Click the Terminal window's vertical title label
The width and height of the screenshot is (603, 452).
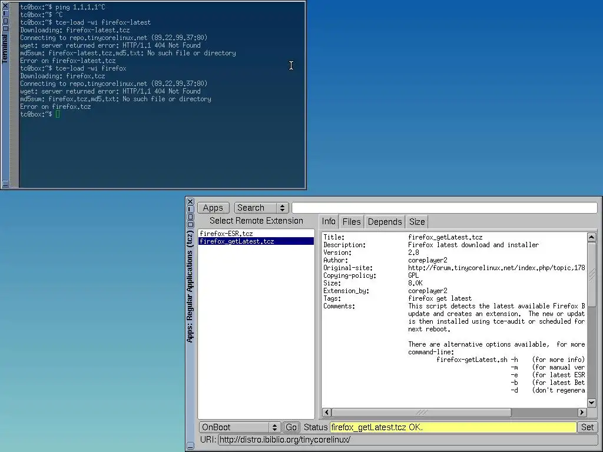5,48
